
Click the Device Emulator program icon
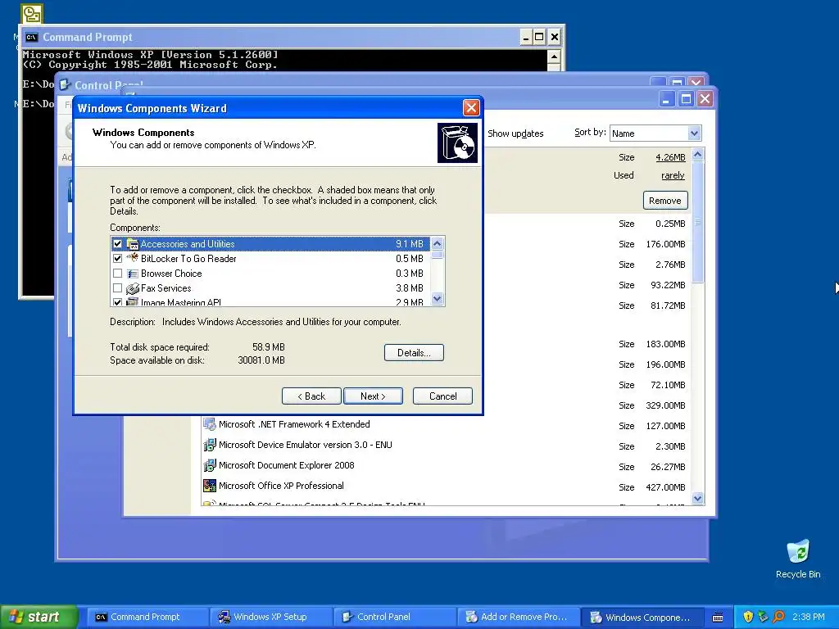[x=210, y=445]
